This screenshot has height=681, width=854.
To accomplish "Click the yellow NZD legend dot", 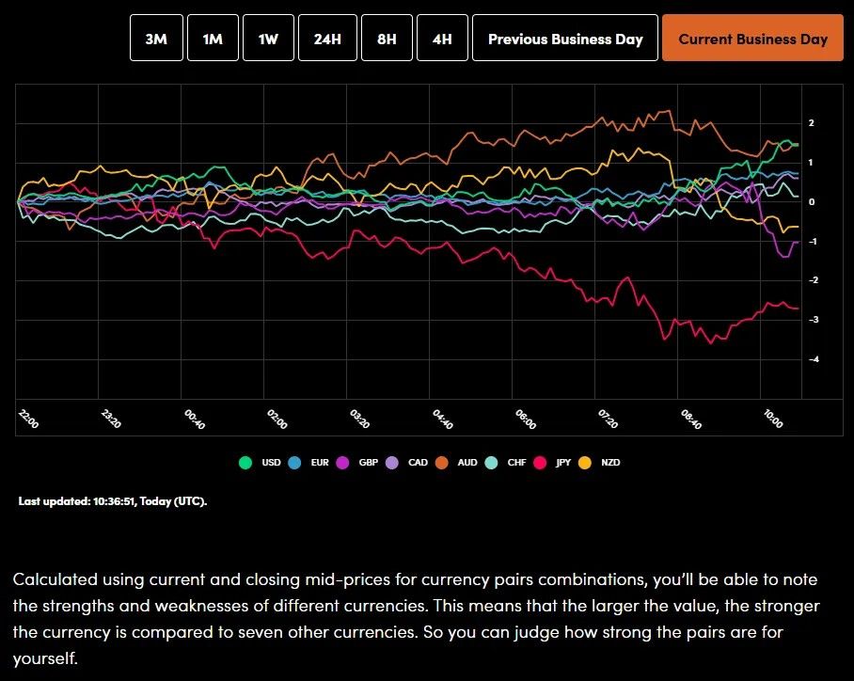I will point(585,462).
